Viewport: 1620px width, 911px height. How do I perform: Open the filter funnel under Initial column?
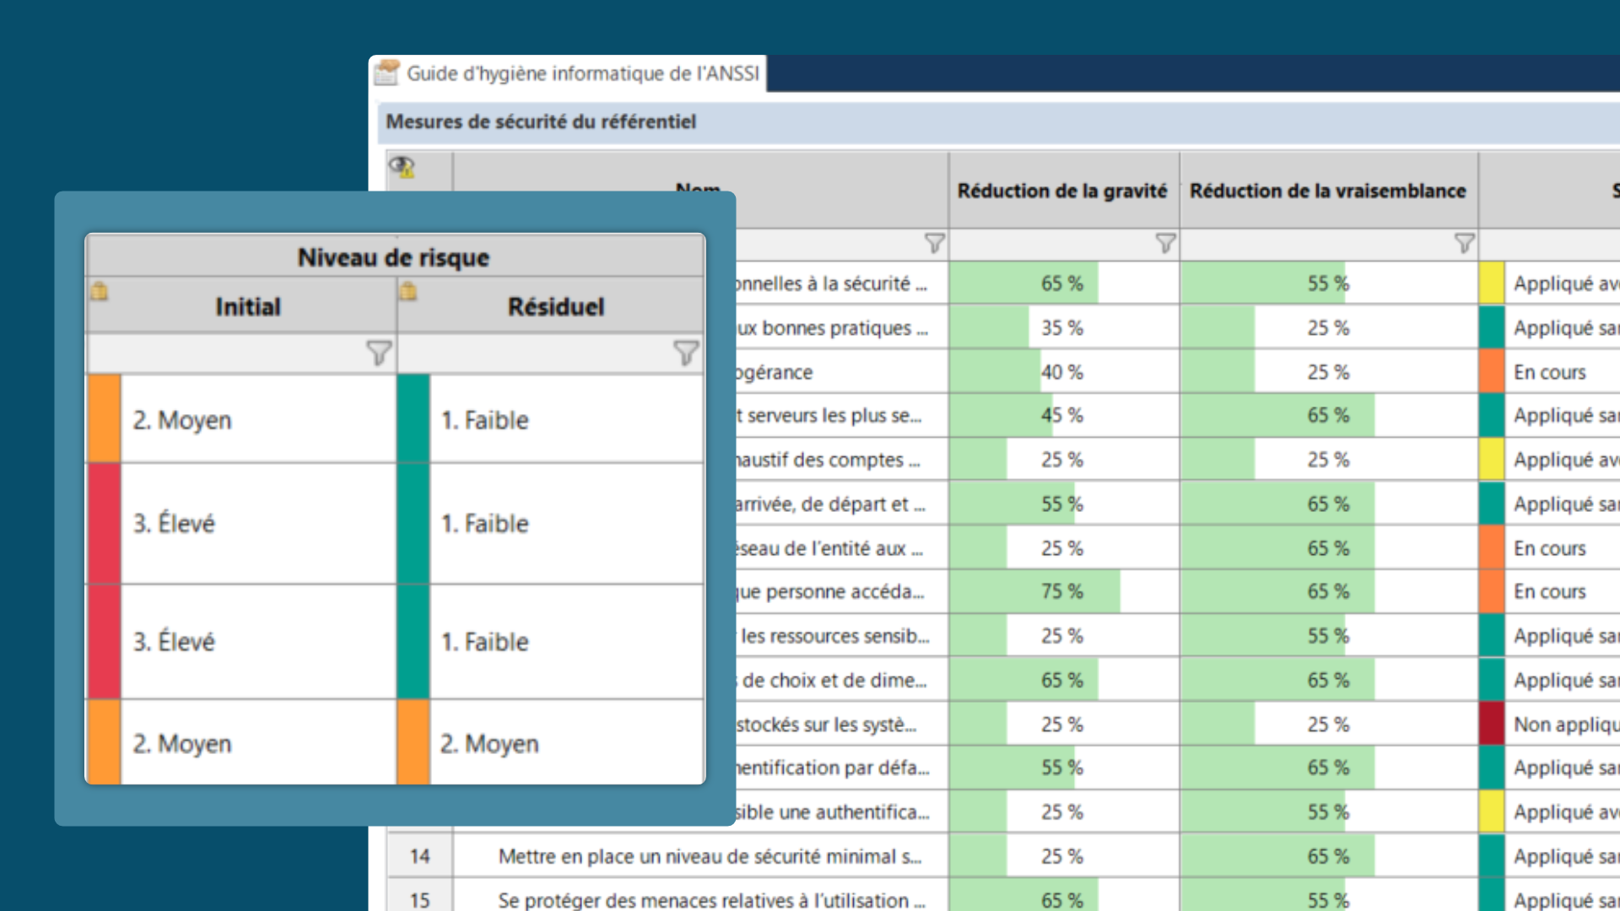(x=379, y=353)
